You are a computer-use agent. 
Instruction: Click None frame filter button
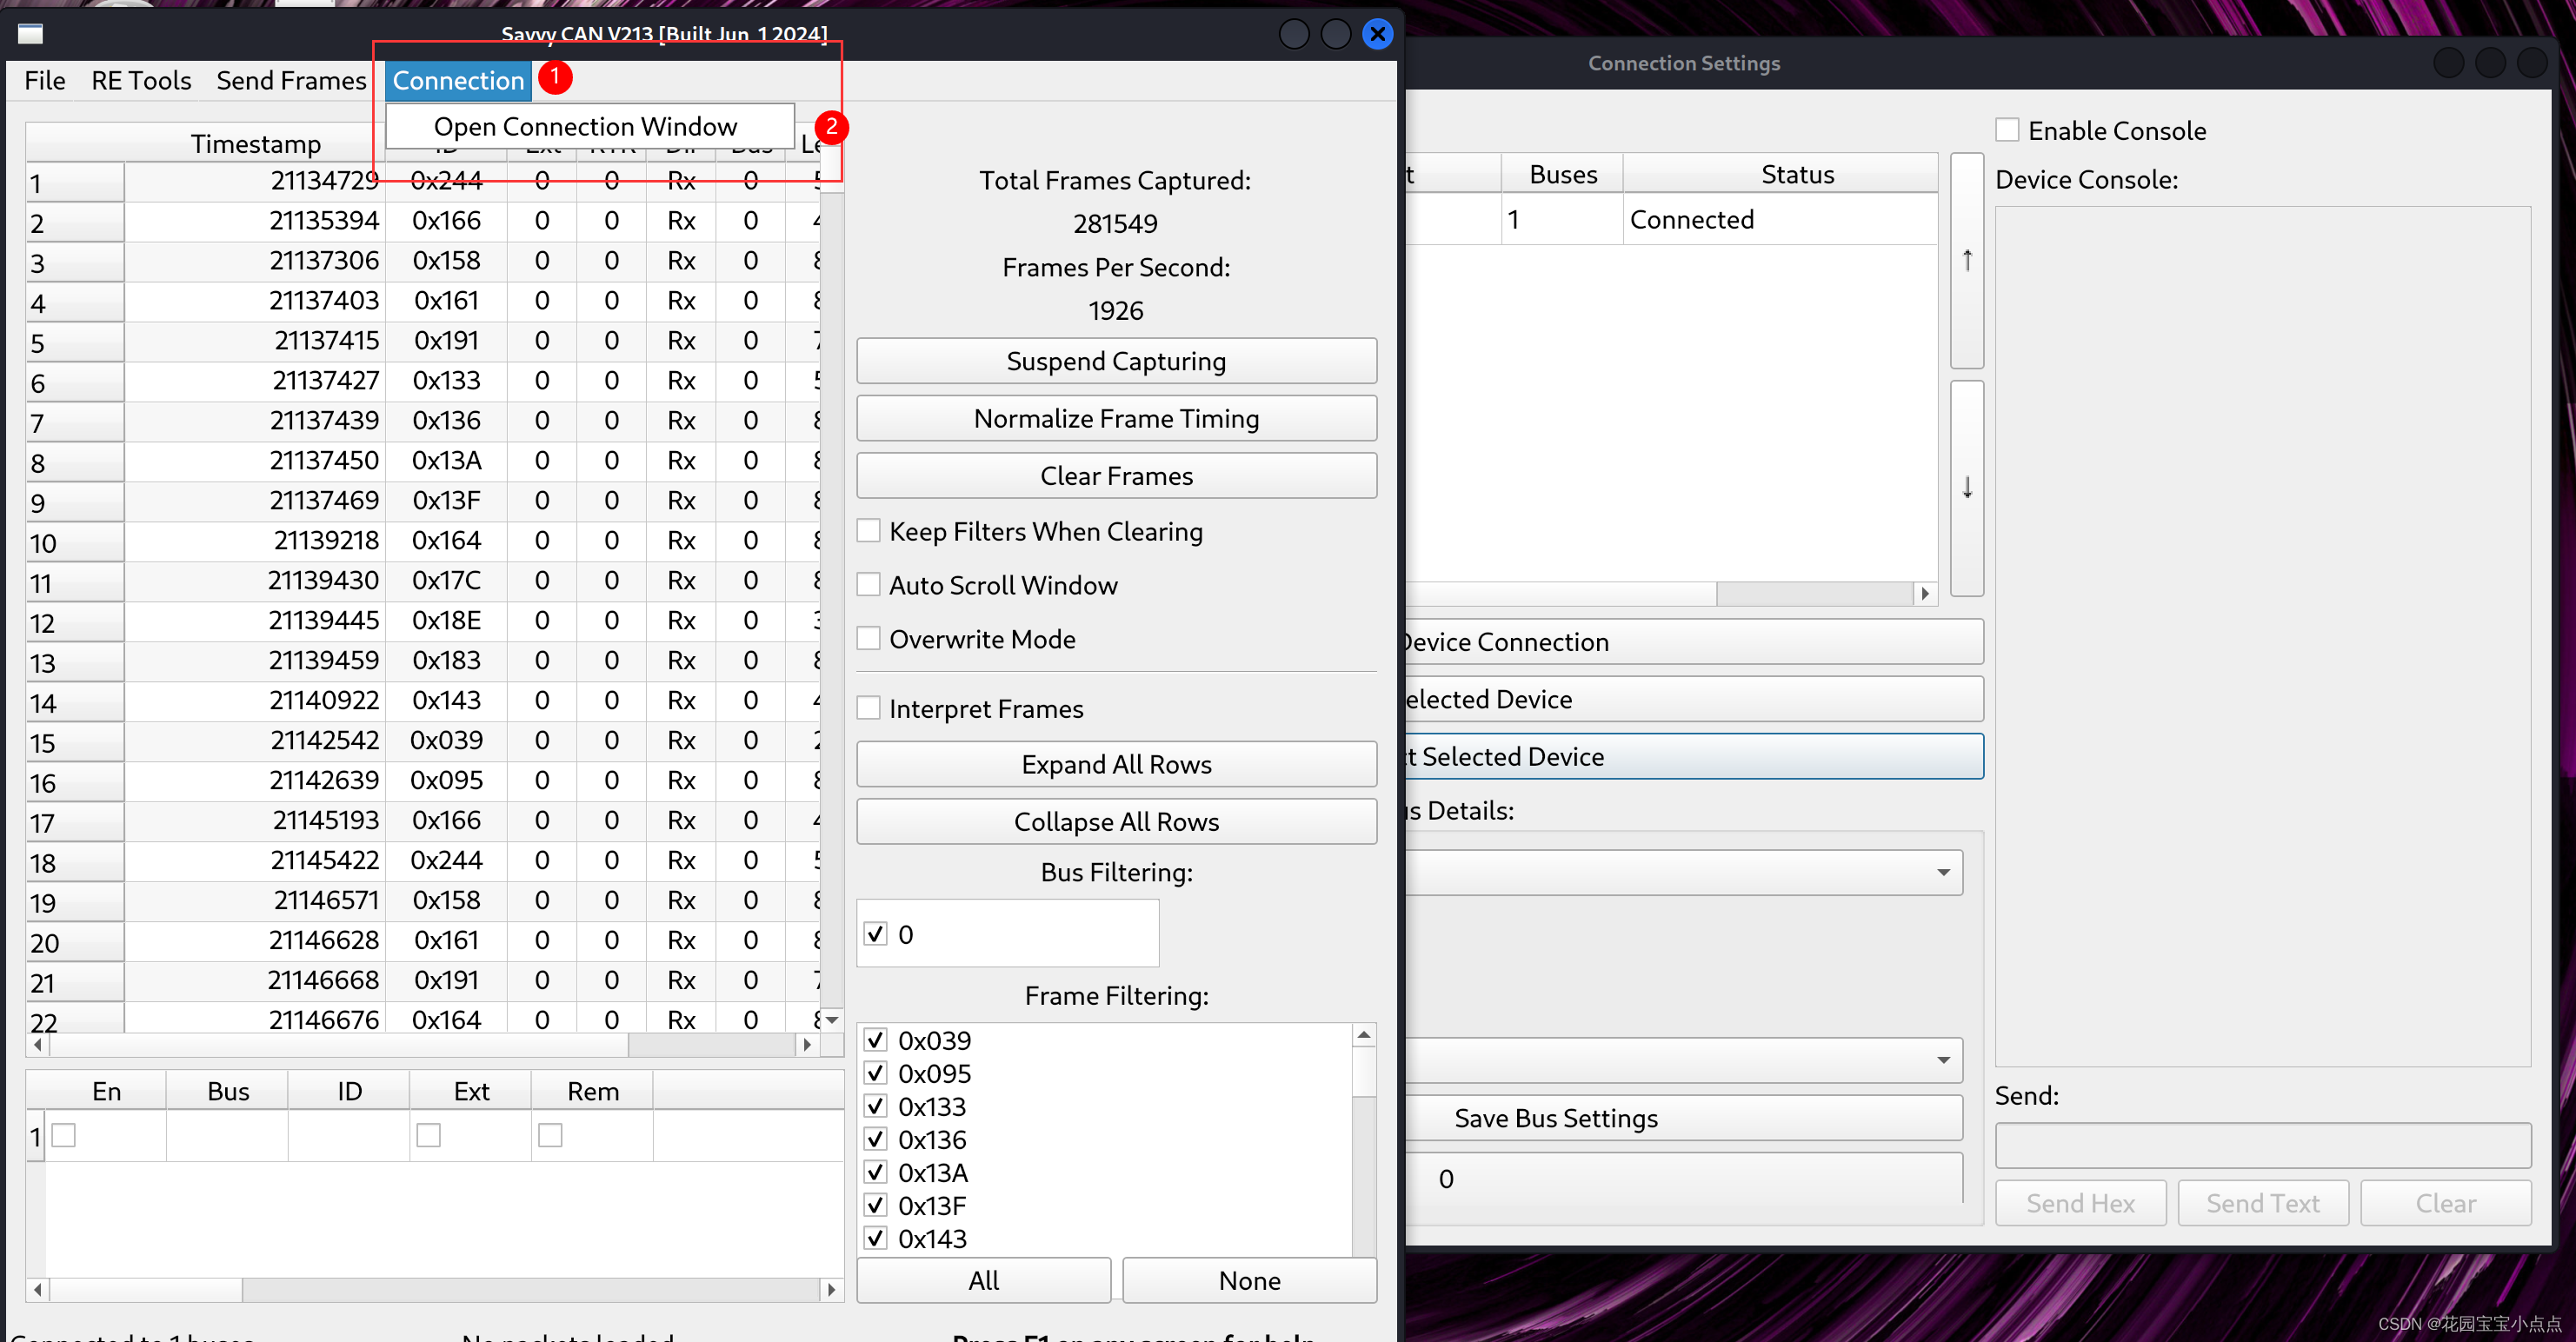pos(1249,1280)
